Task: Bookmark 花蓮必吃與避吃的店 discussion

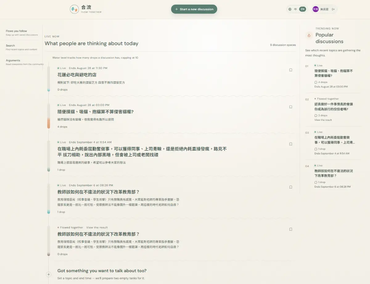Action: 291,70
